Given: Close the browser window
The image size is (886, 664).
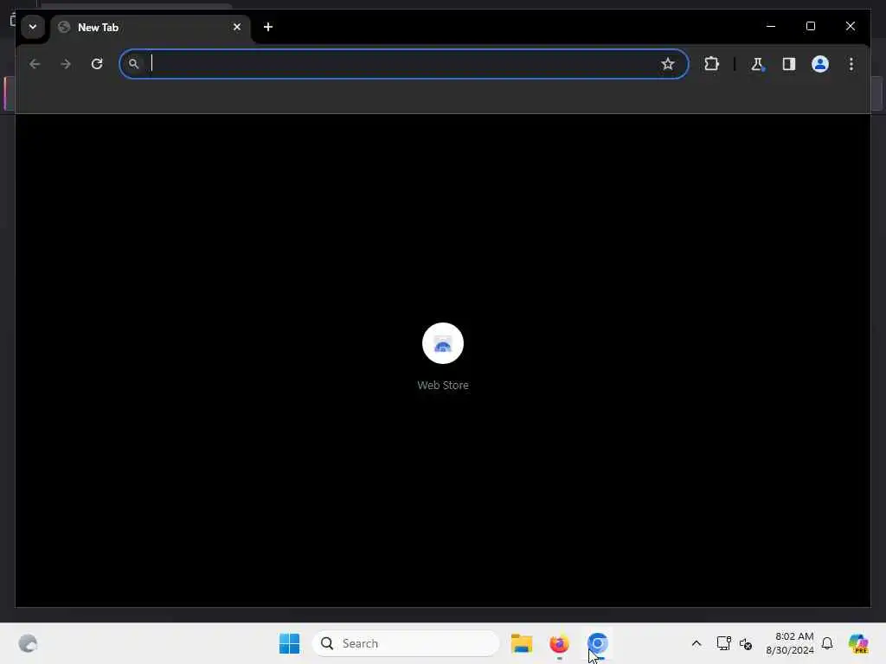Looking at the screenshot, I should point(851,26).
